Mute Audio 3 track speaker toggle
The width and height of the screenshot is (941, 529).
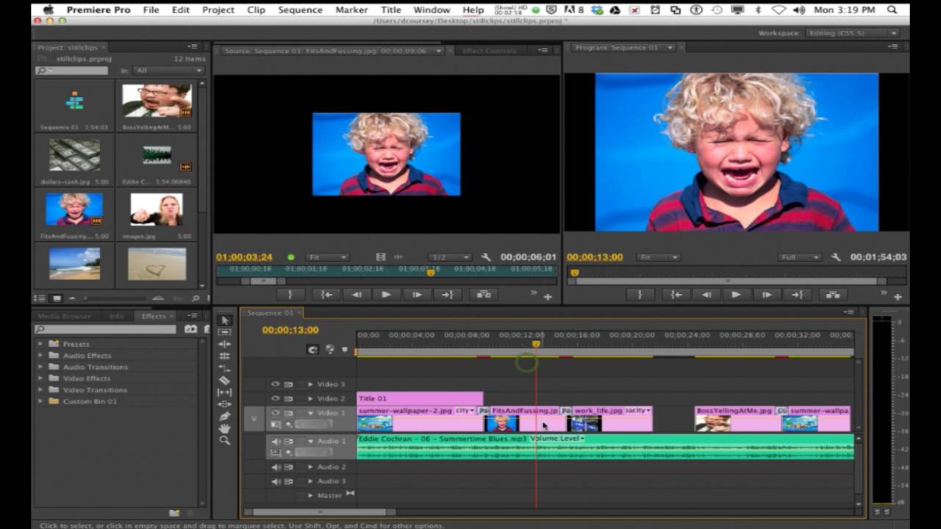pyautogui.click(x=276, y=481)
